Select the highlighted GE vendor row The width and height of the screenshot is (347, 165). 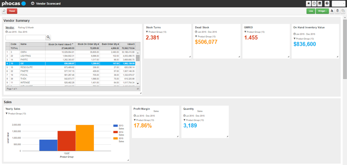tap(70, 63)
